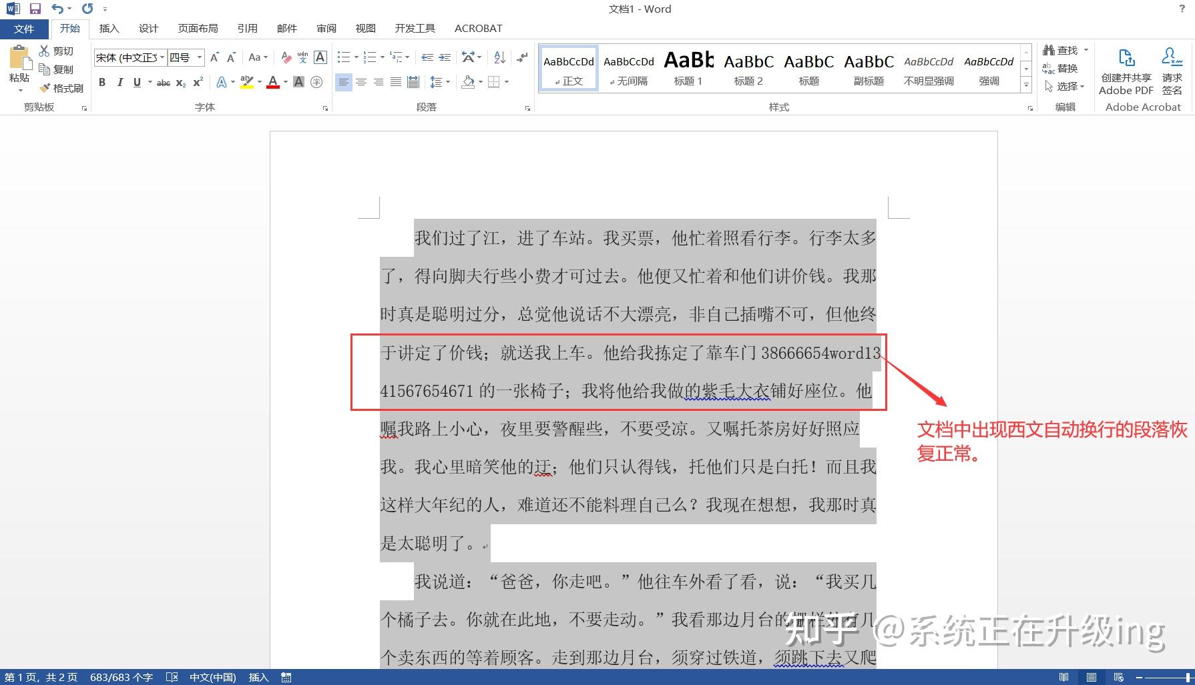Apply distributed alignment to the paragraph

pyautogui.click(x=413, y=82)
